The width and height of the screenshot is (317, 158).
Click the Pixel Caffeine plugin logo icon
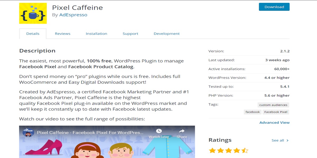[x=33, y=13]
